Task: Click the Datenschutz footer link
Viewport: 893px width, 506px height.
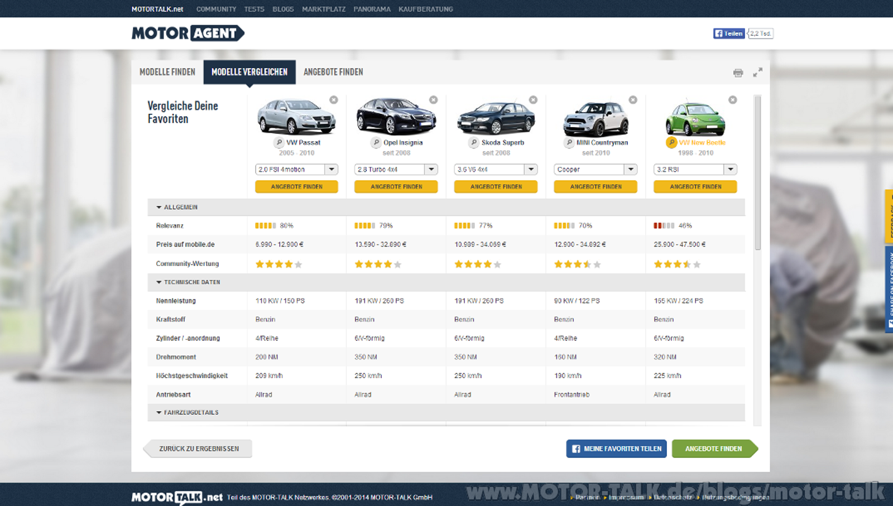Action: pos(673,497)
